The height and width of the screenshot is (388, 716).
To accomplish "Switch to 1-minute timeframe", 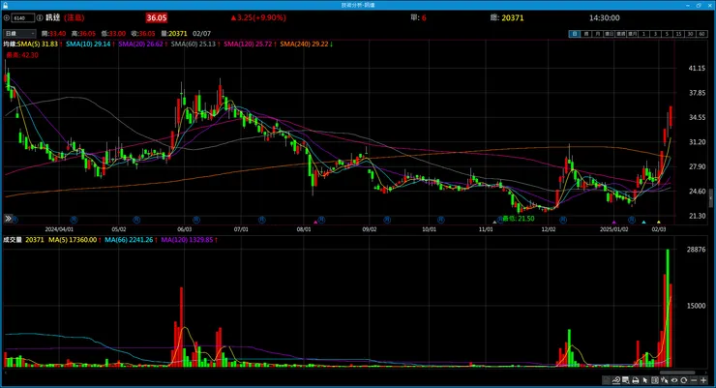I will click(643, 34).
